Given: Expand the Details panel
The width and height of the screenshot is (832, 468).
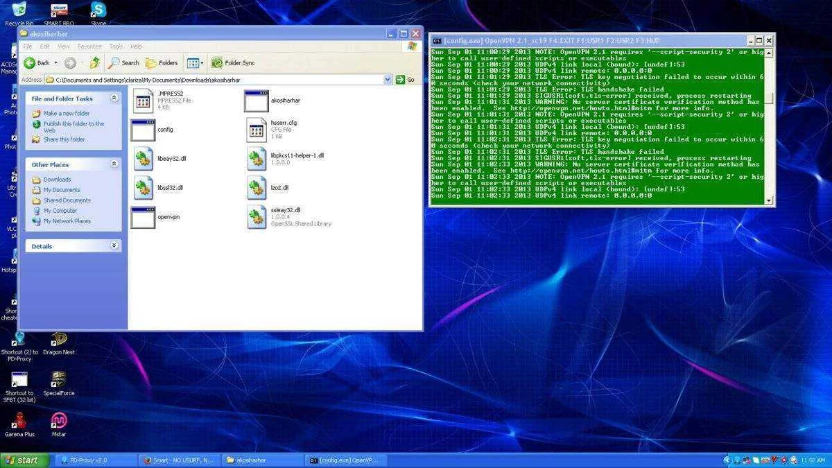Looking at the screenshot, I should click(x=114, y=245).
